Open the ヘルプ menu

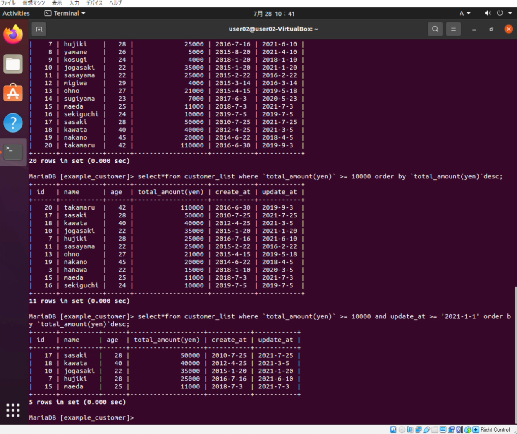pyautogui.click(x=115, y=3)
